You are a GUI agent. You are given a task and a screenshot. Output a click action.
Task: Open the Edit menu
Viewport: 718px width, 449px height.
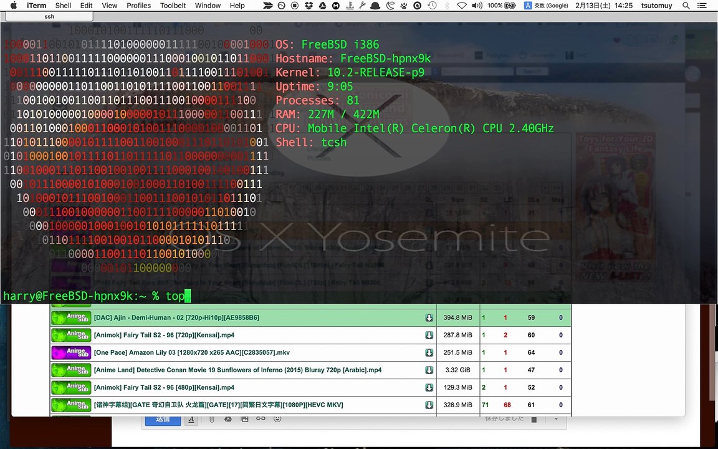(x=86, y=6)
